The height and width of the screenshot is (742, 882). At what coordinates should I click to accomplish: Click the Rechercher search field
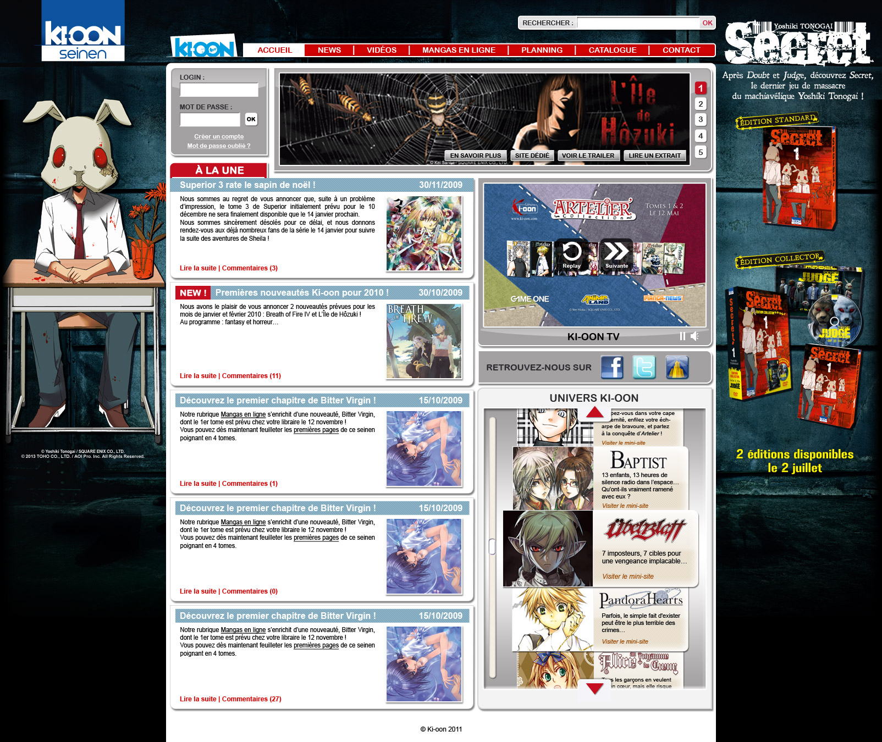coord(638,23)
